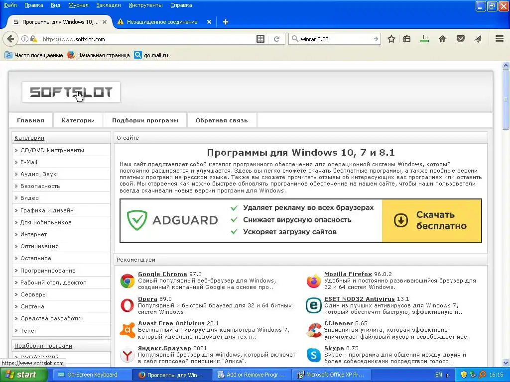Switch to Незащищённое соединение tab
This screenshot has height=382, width=510.
pyautogui.click(x=162, y=22)
